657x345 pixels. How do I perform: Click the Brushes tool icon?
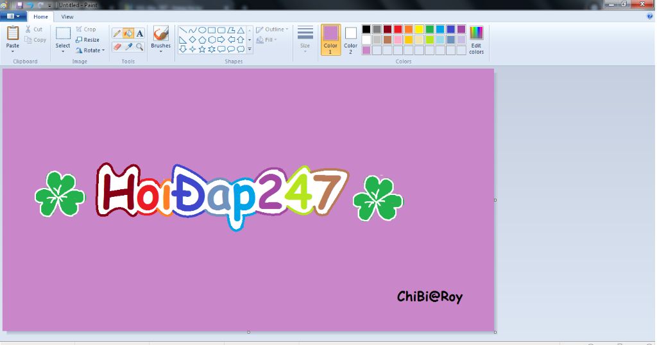pyautogui.click(x=160, y=33)
